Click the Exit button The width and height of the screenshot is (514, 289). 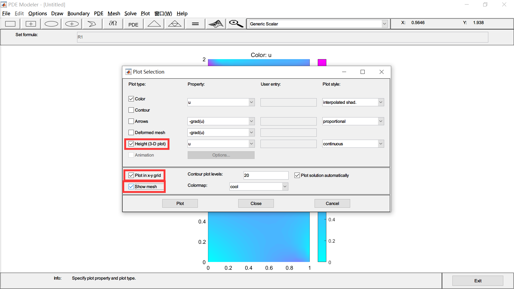(x=478, y=280)
